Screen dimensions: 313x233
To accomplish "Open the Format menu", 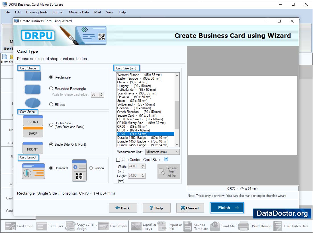I will pos(58,12).
